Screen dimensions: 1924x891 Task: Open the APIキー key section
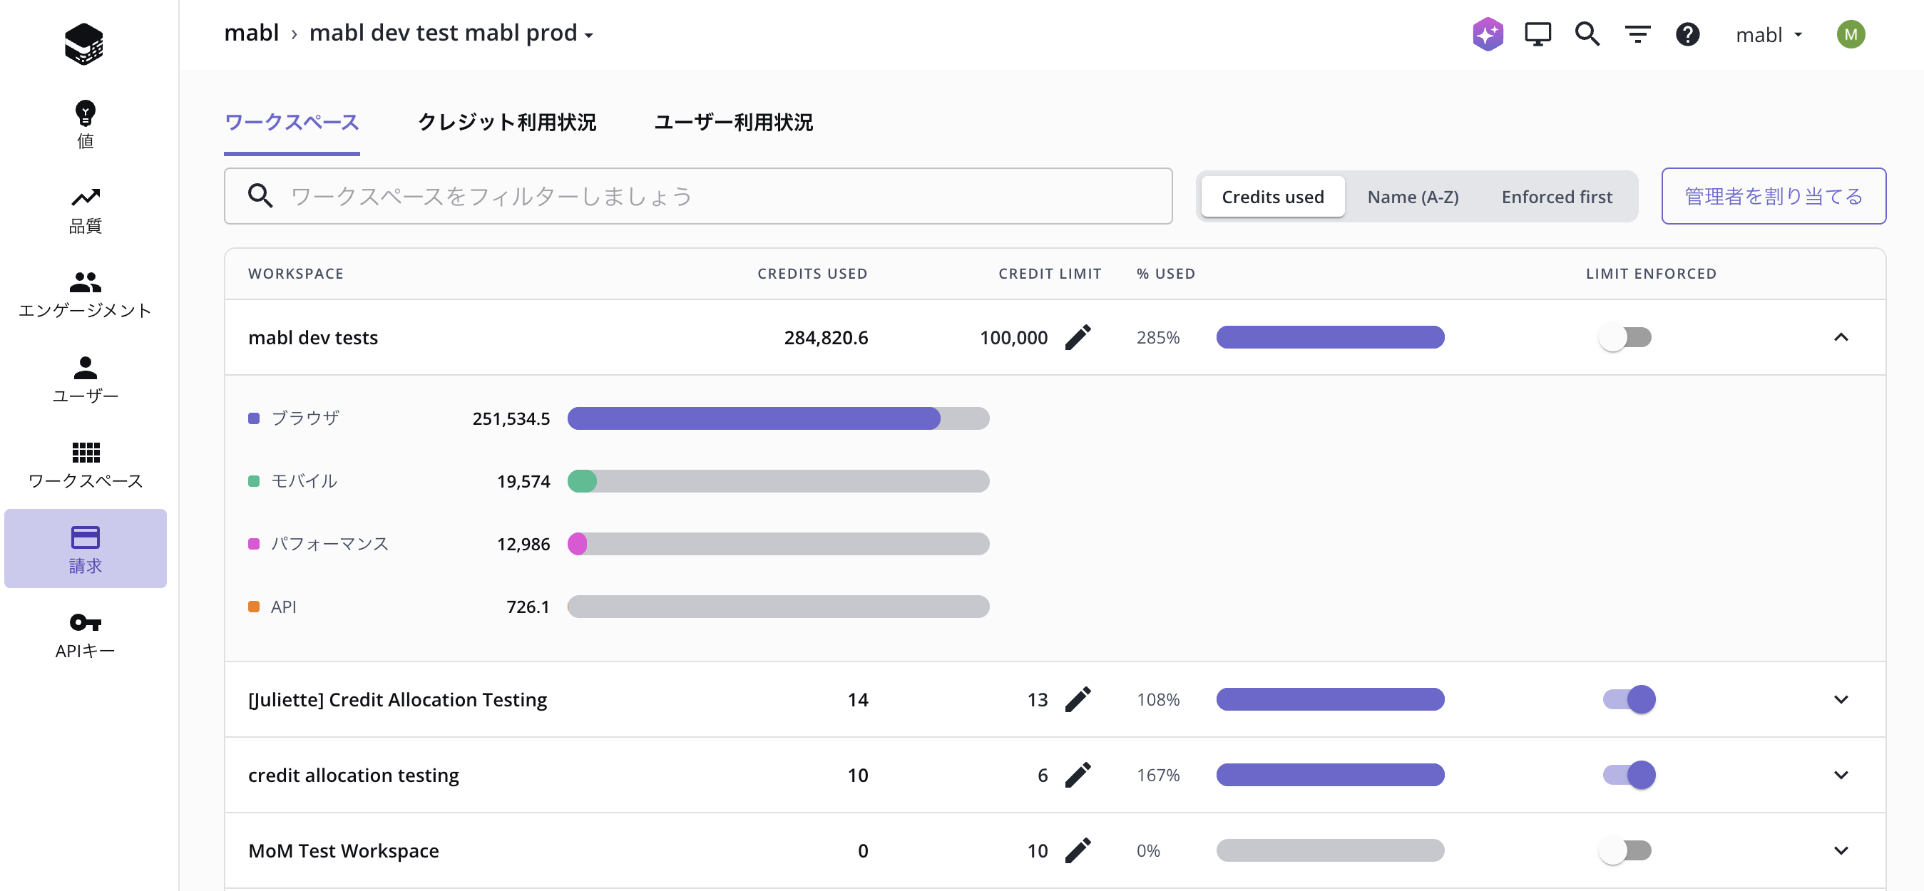pos(85,636)
